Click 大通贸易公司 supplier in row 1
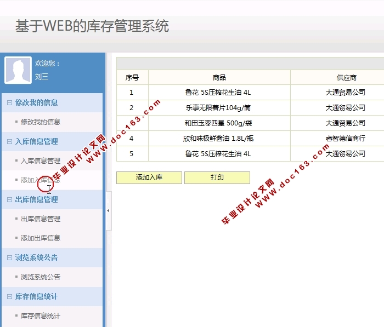Screen dimensions: 384x327 point(346,93)
